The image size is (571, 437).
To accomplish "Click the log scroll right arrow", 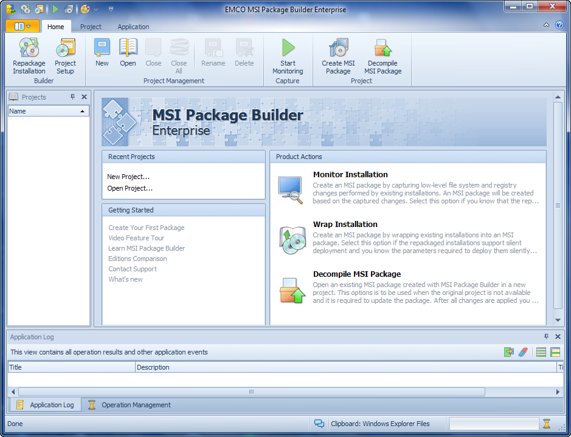I will (558, 391).
